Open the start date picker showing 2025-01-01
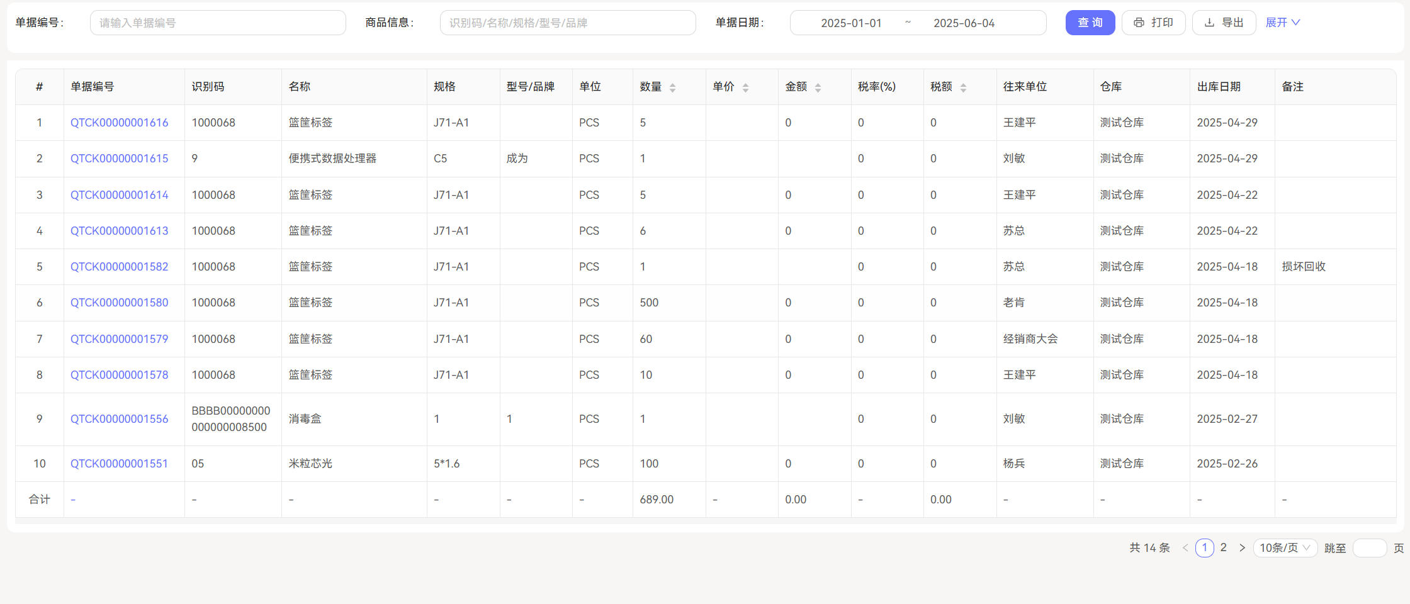 pyautogui.click(x=851, y=23)
